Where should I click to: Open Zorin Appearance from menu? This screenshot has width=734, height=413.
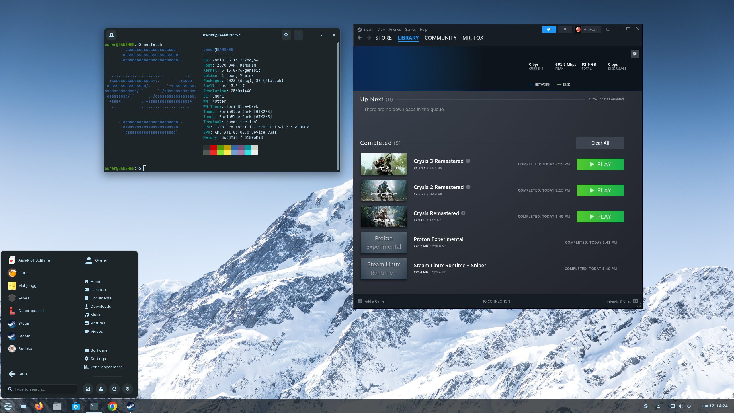pos(104,367)
